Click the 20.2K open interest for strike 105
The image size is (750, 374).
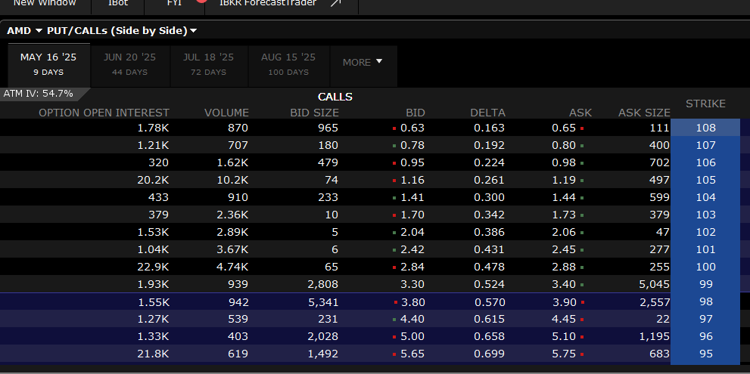point(153,180)
